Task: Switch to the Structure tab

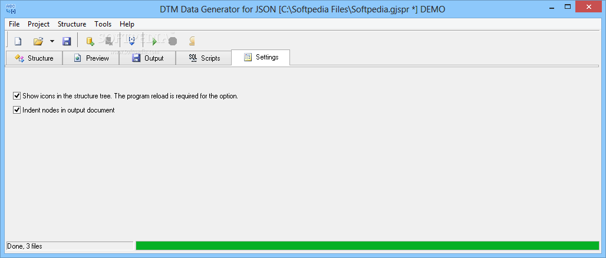Action: pos(34,58)
